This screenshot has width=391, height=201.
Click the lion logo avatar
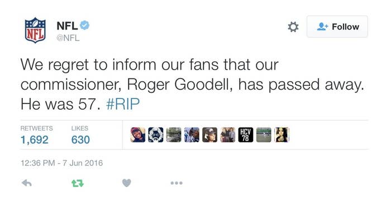[x=156, y=135]
